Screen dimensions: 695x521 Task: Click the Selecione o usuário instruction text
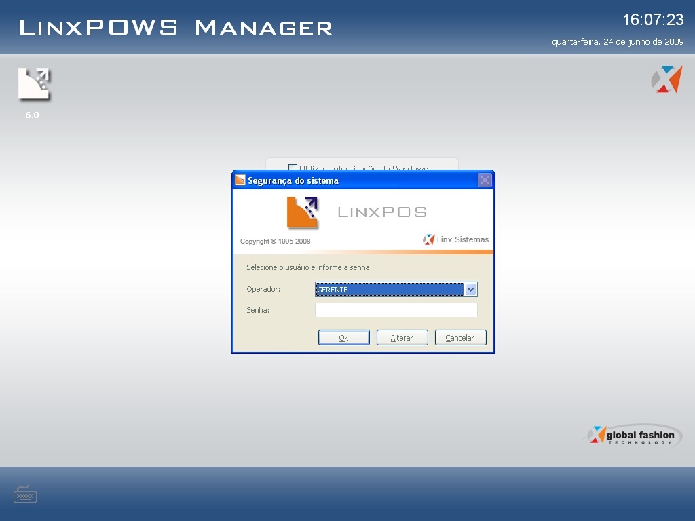click(308, 267)
